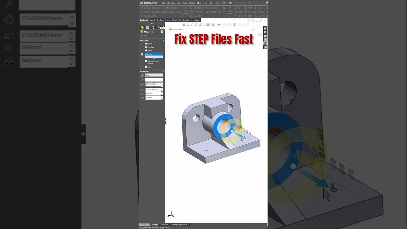407x229 pixels.
Task: Click the View Settings monitor icon
Action: tap(234, 24)
